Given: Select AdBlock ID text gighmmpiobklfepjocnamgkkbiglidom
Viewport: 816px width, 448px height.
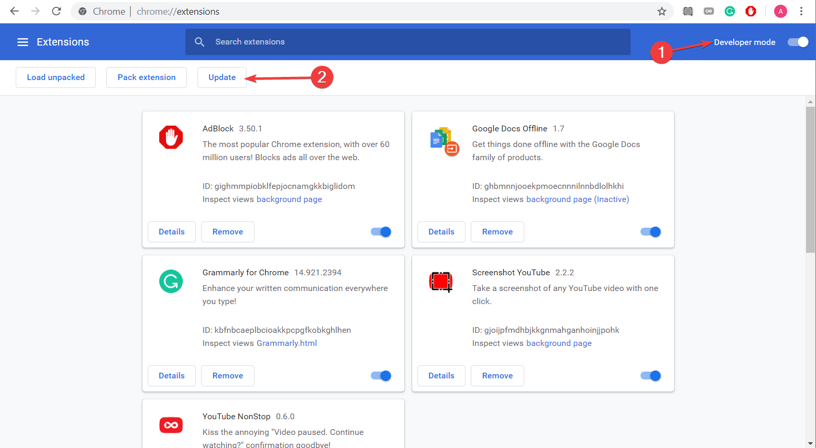Looking at the screenshot, I should (284, 186).
